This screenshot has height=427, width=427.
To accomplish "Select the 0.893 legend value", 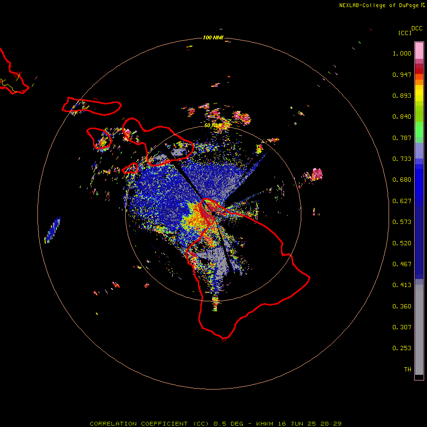I will pyautogui.click(x=402, y=95).
